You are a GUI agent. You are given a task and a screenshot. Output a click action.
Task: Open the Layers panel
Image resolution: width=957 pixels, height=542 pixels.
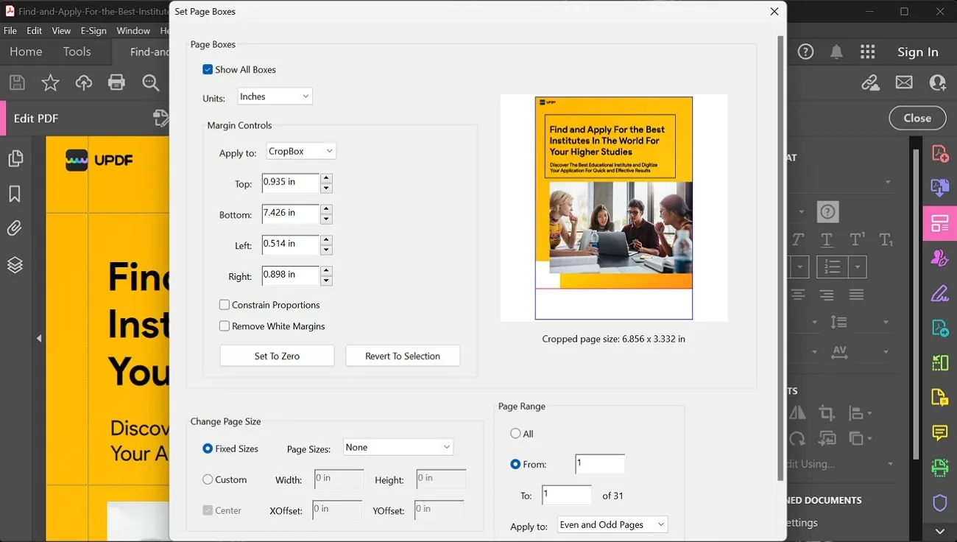pyautogui.click(x=15, y=263)
